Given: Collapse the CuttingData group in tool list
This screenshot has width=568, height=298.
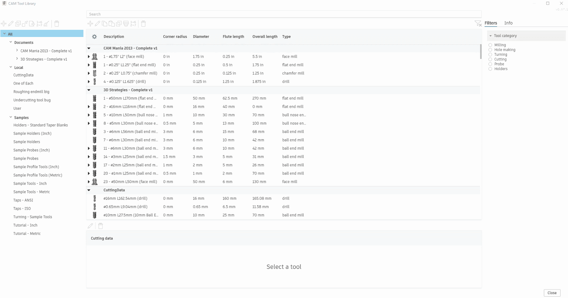Looking at the screenshot, I should pyautogui.click(x=89, y=190).
